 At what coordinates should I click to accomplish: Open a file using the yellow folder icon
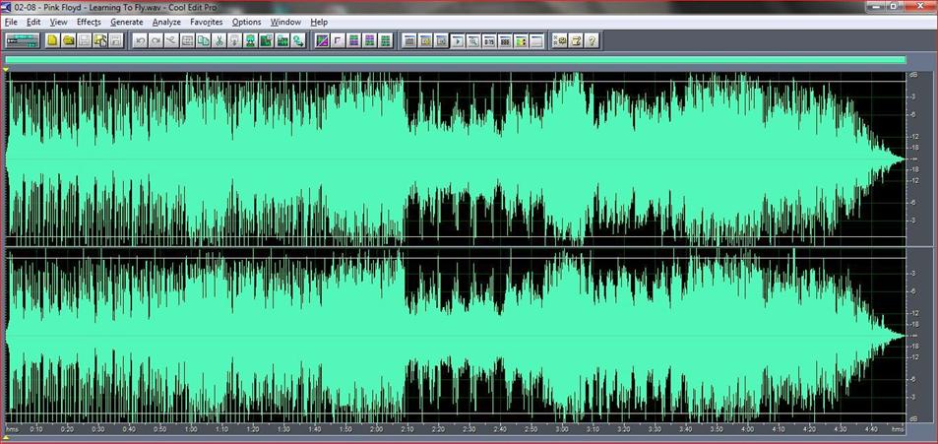pyautogui.click(x=69, y=40)
